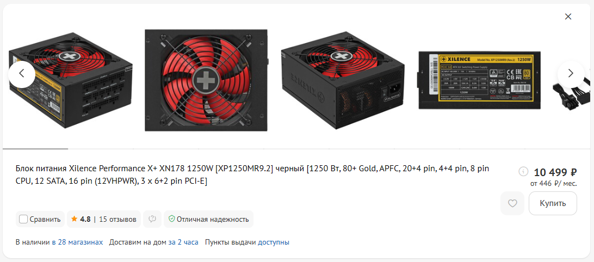The image size is (594, 262).
Task: Click the orange rating star icon
Action: click(74, 219)
